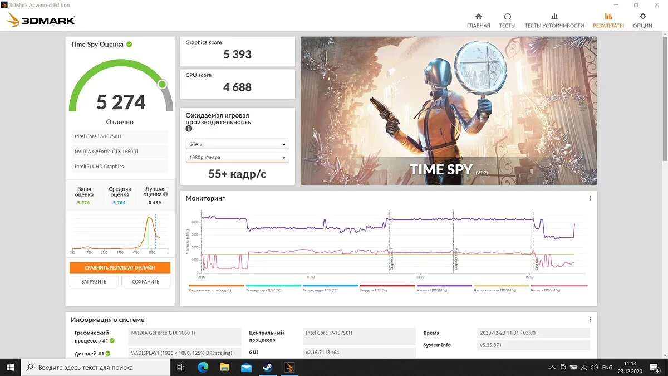Click the Time Spy preview image

click(x=449, y=111)
